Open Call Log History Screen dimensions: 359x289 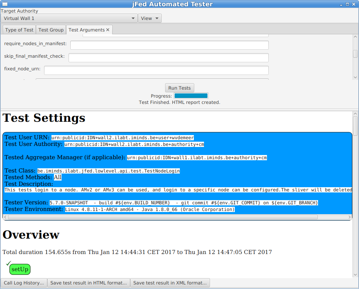click(24, 283)
